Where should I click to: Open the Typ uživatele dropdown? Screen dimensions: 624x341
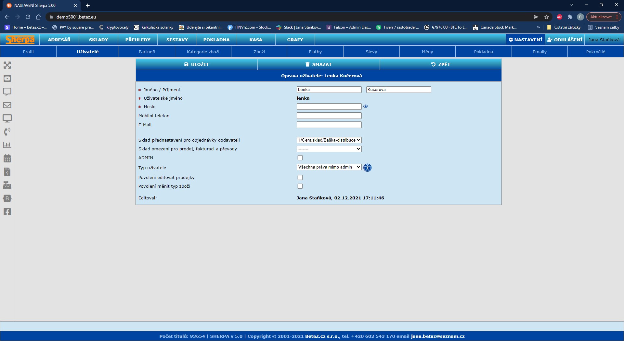coord(329,167)
